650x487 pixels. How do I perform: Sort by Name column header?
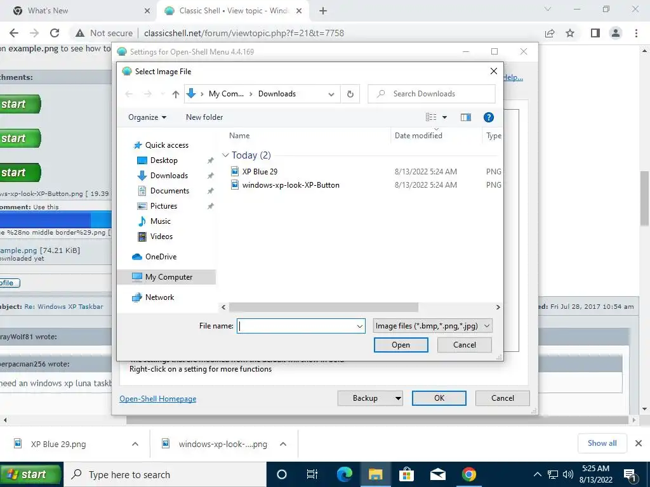point(239,136)
